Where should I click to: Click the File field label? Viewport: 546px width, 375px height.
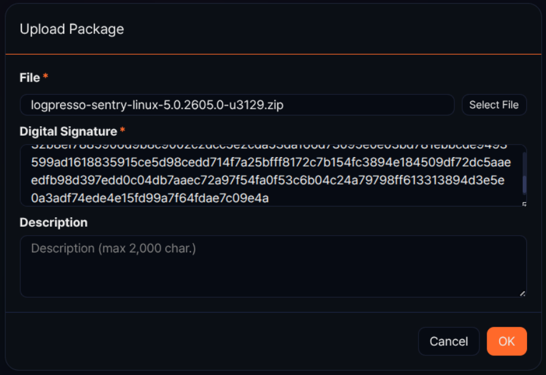coord(30,77)
